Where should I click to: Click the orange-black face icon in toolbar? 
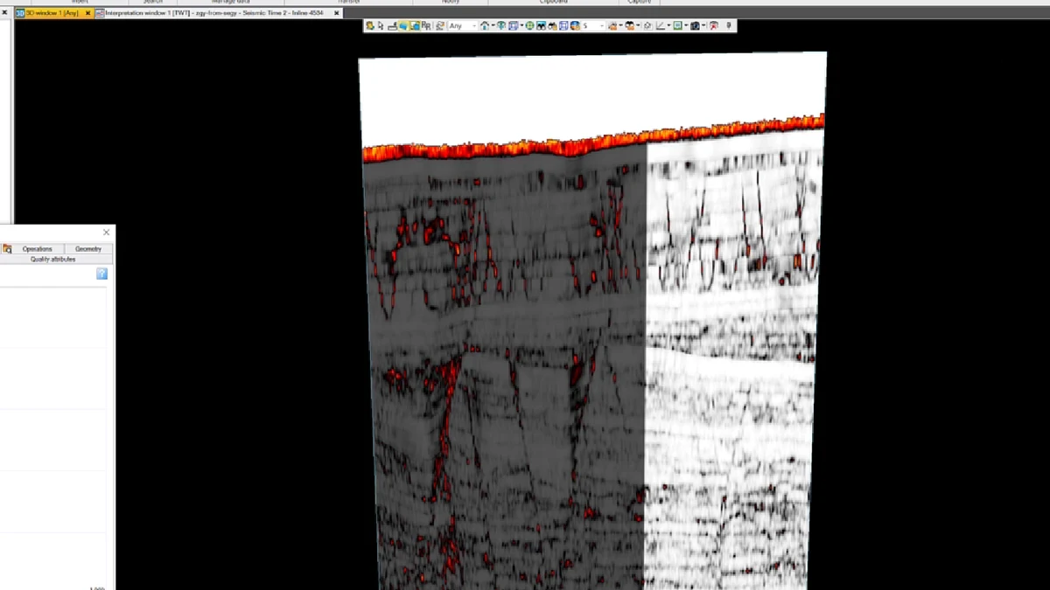[x=630, y=26]
